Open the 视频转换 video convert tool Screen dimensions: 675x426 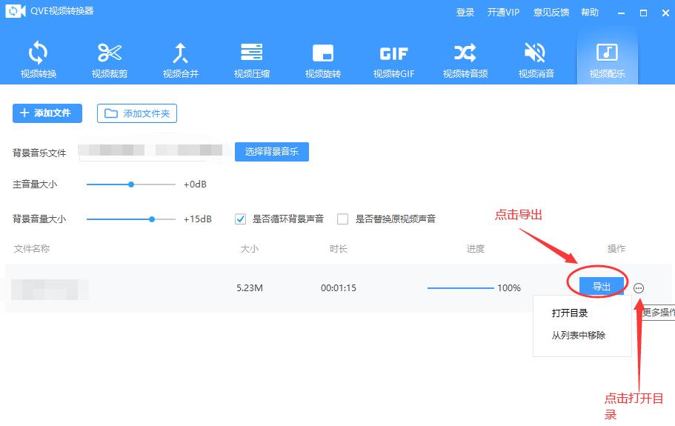pos(39,59)
